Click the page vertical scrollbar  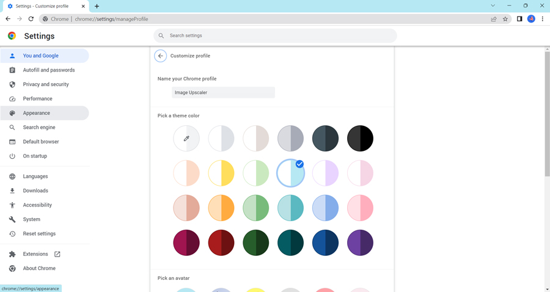(547, 114)
